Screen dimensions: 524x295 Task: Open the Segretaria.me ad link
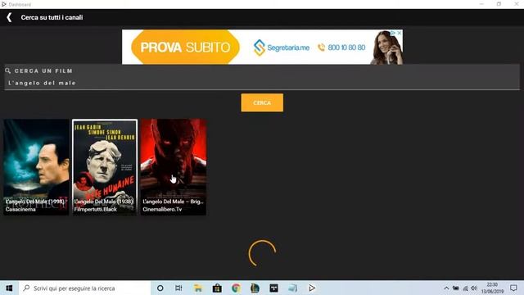tap(282, 48)
